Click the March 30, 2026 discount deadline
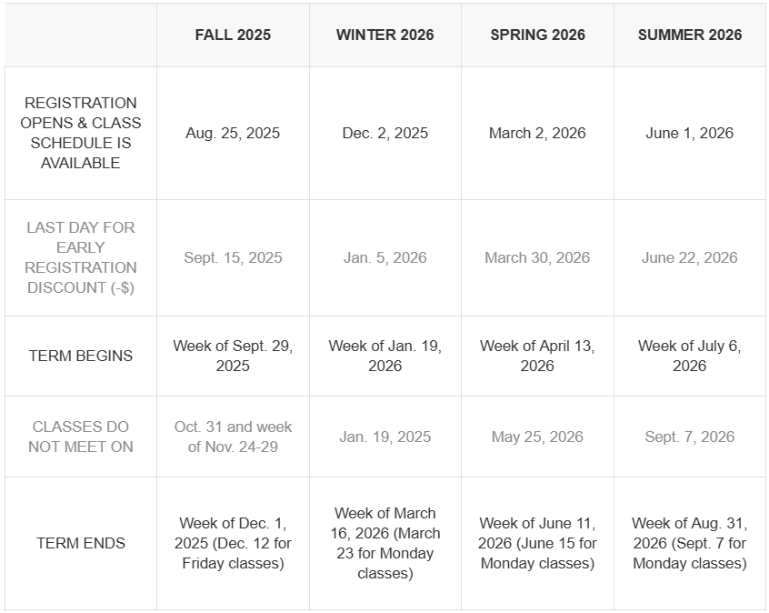Image resolution: width=769 pixels, height=613 pixels. pyautogui.click(x=537, y=257)
